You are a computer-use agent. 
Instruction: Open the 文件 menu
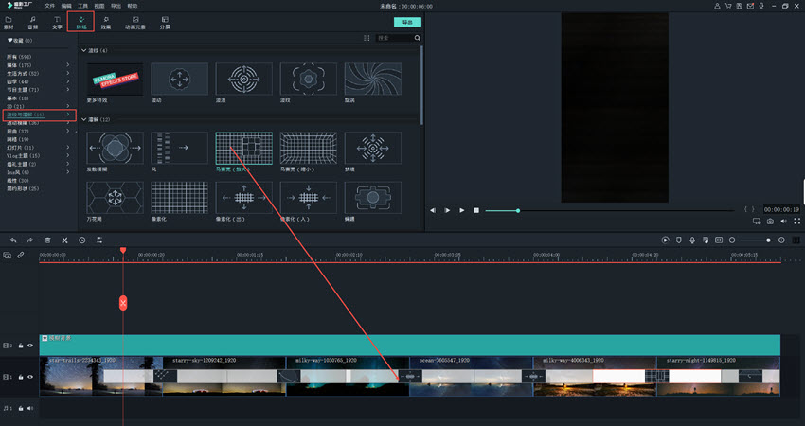tap(49, 6)
